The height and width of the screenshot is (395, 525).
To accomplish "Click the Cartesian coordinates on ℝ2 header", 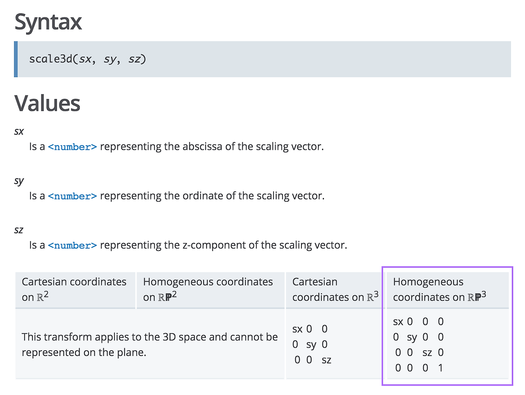I will point(75,289).
